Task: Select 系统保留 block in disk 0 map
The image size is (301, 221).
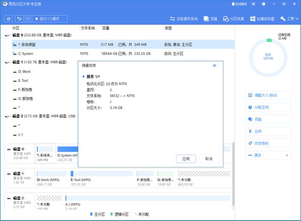Action: pyautogui.click(x=45, y=153)
